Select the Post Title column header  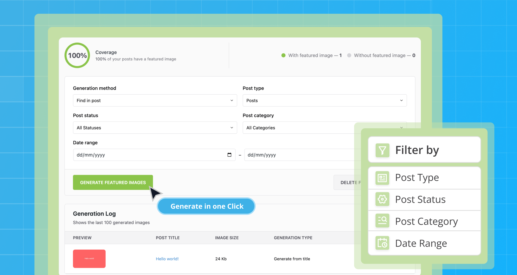point(167,238)
